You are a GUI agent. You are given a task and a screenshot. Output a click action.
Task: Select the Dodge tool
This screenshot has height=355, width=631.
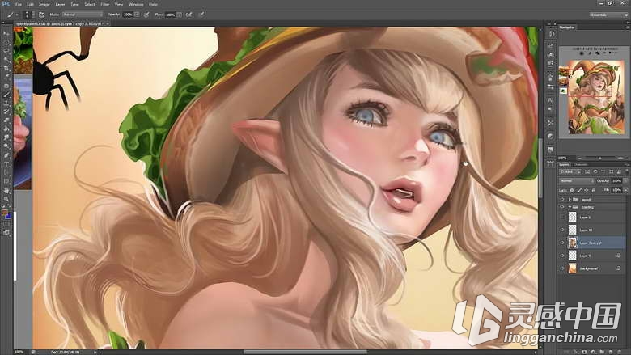click(6, 146)
